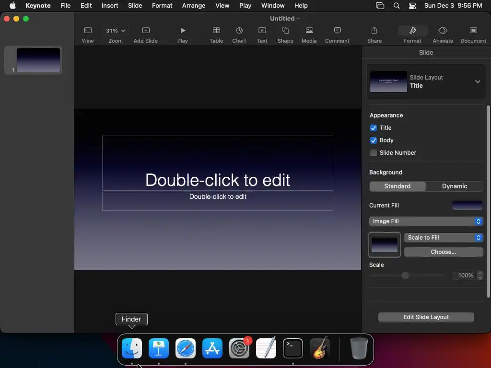Enable the Slide Number checkbox
Image resolution: width=491 pixels, height=368 pixels.
click(x=373, y=153)
